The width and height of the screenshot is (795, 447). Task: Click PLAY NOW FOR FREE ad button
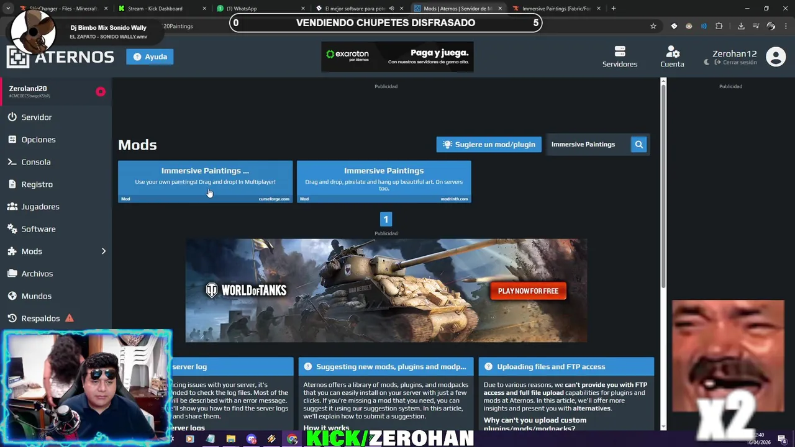click(528, 291)
